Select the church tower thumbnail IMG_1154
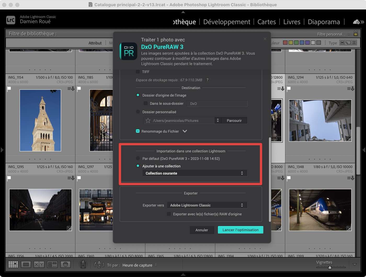Viewport: 366px width, 277px height. click(40, 120)
